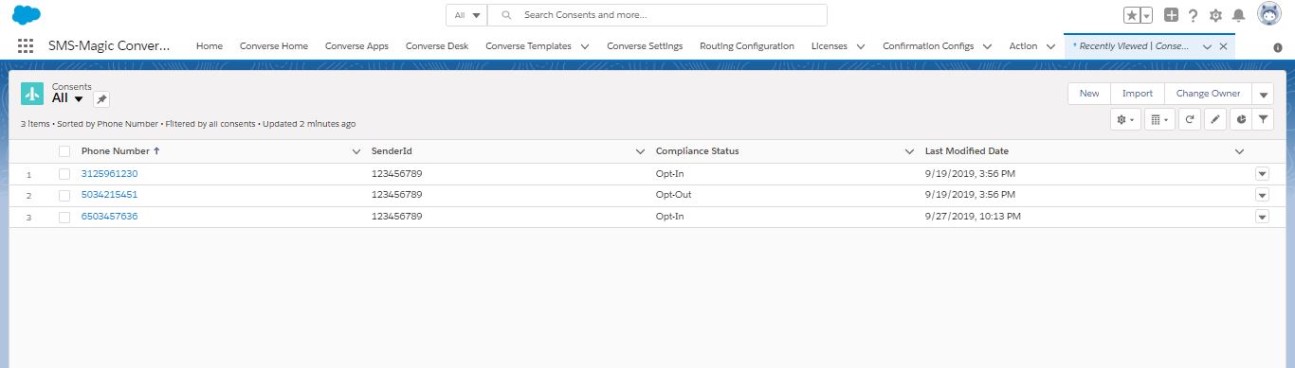This screenshot has height=368, width=1295.
Task: Open List View Controls gear
Action: click(1126, 119)
